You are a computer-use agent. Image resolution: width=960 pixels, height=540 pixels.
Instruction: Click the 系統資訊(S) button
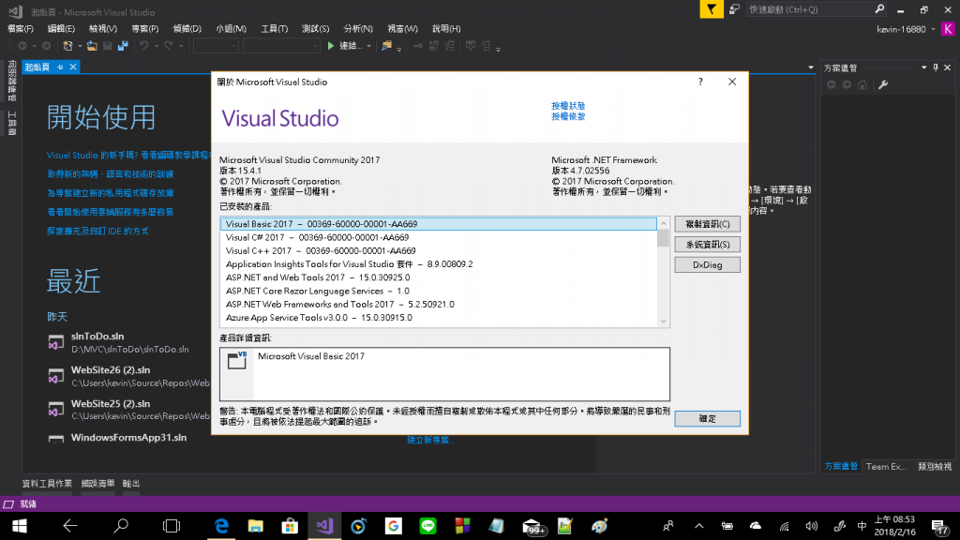tap(707, 245)
